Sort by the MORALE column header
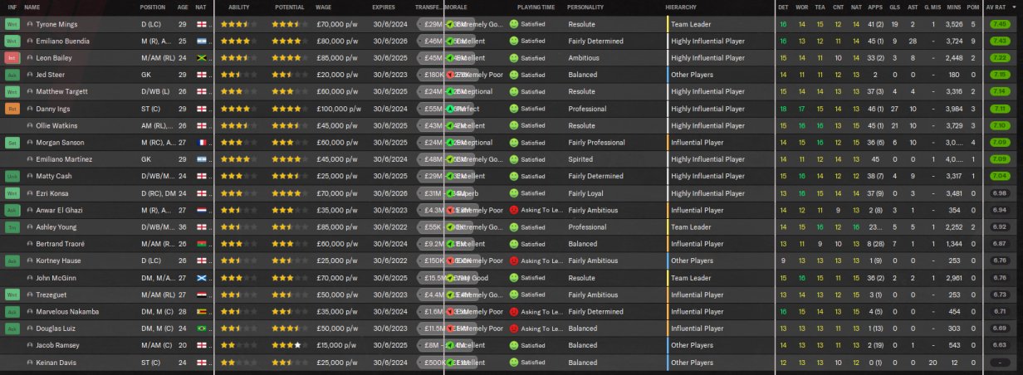The image size is (1023, 375). pos(456,7)
